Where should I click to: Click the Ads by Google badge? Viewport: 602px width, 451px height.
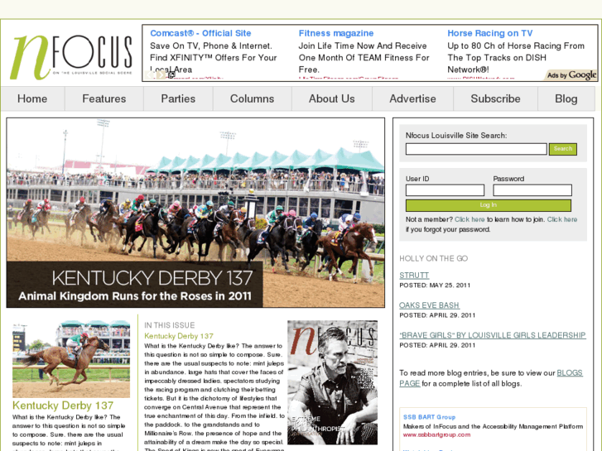[571, 75]
